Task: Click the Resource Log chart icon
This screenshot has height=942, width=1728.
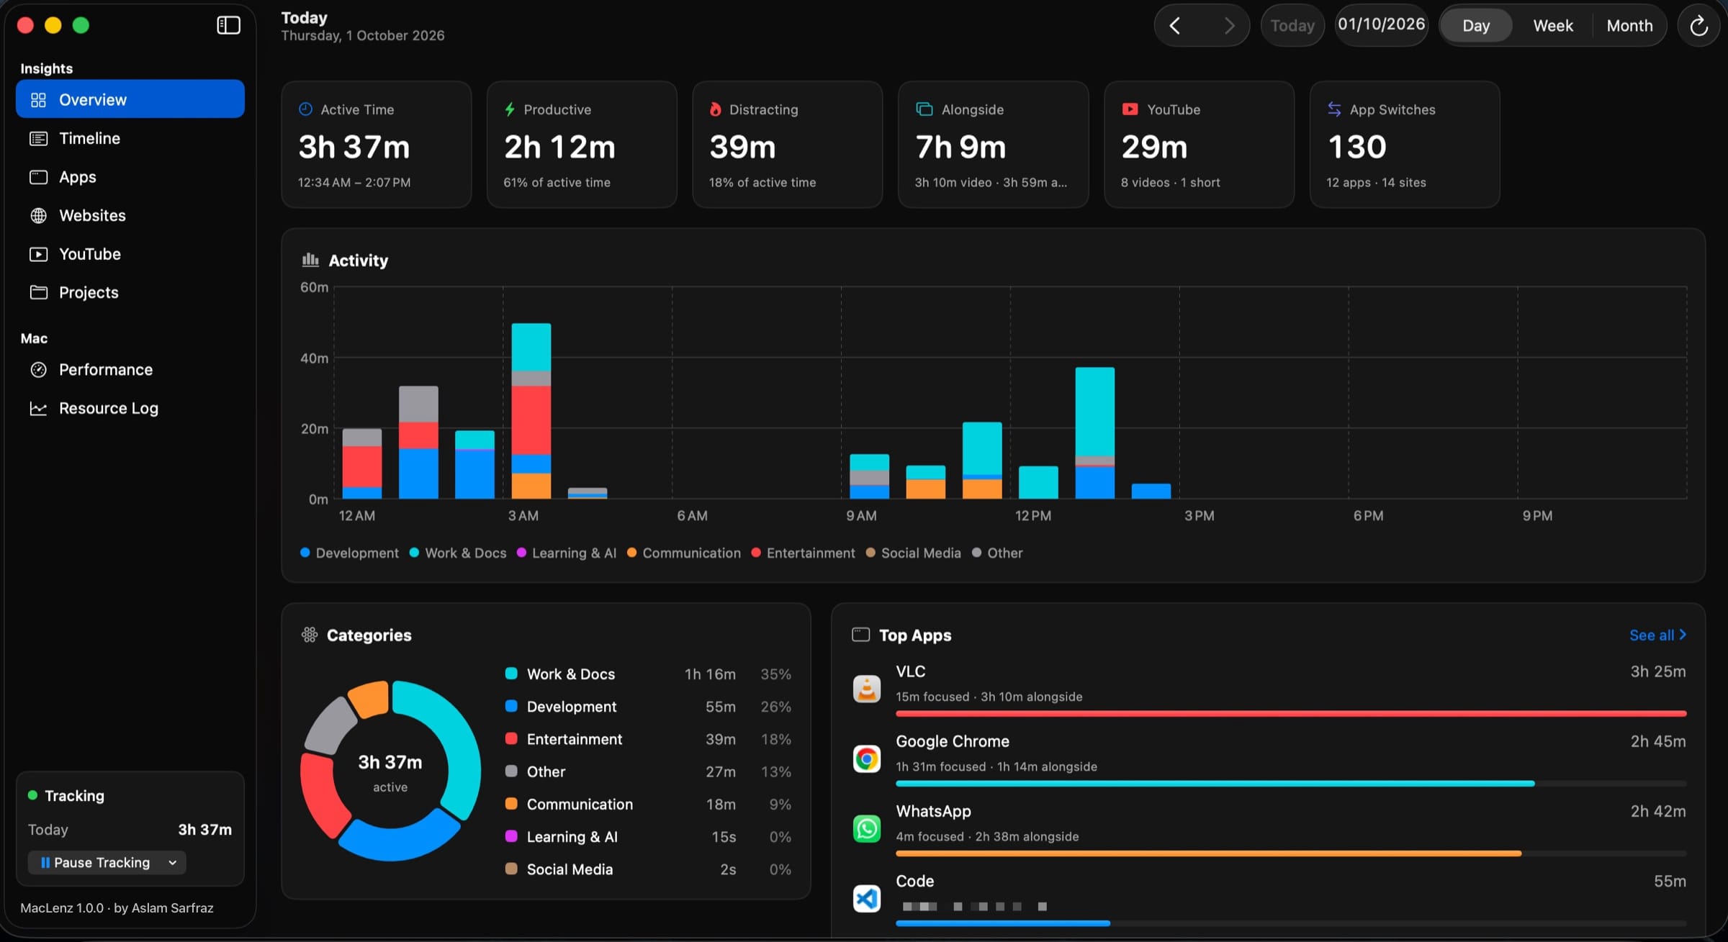Action: coord(38,408)
